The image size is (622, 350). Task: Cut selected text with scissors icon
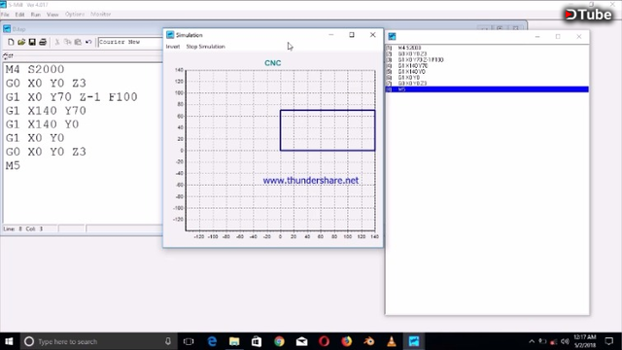(x=57, y=42)
